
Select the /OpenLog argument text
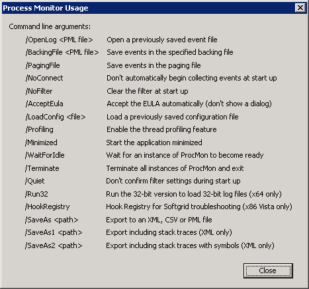(59, 40)
